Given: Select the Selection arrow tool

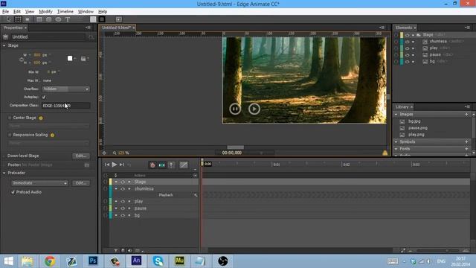Looking at the screenshot, I should pyautogui.click(x=8, y=19).
